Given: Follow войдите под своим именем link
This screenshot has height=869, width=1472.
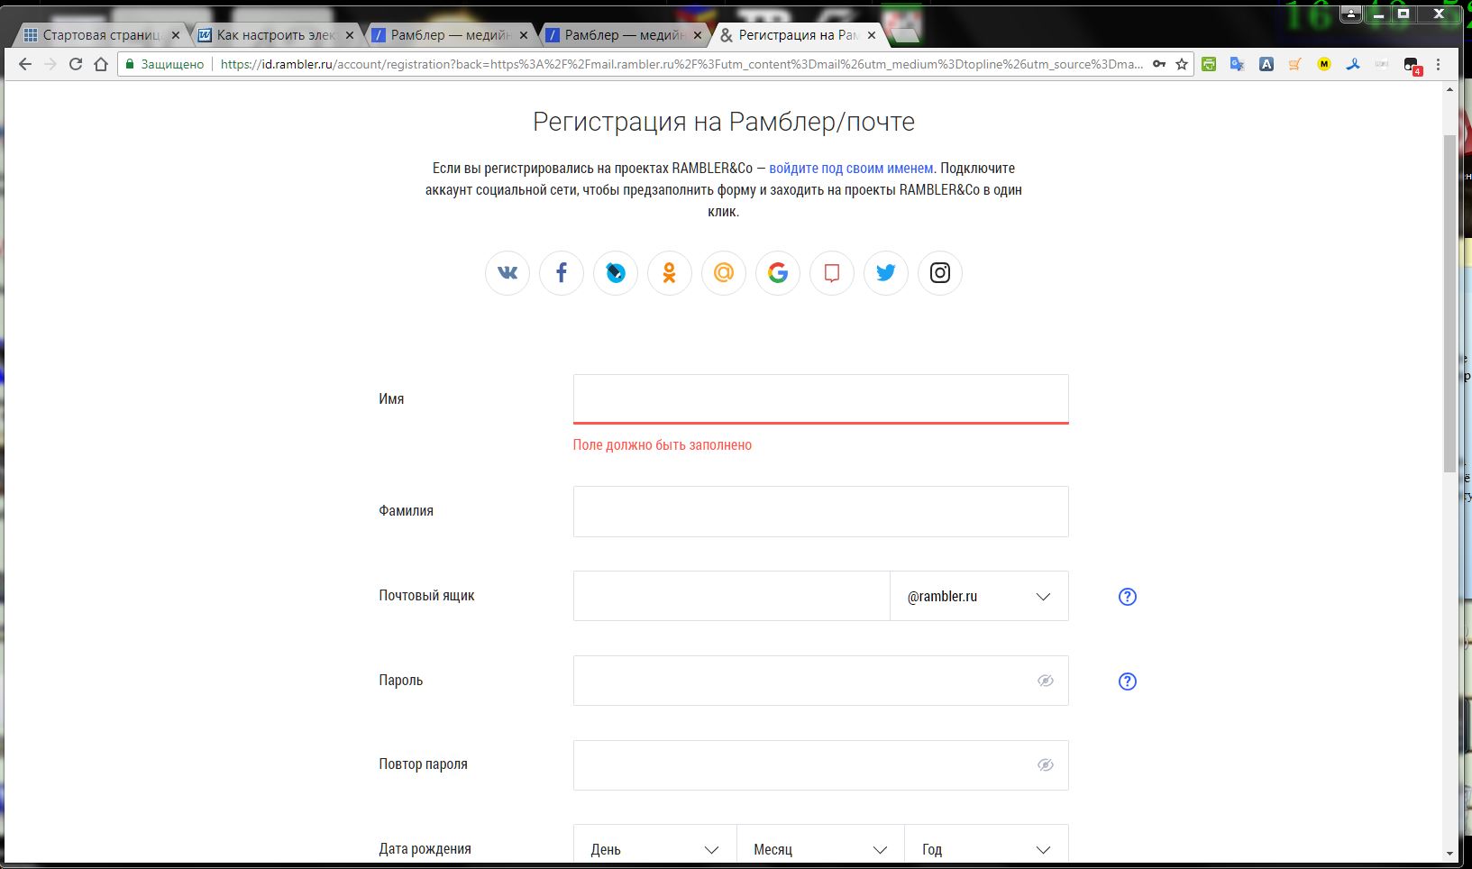Looking at the screenshot, I should coord(851,168).
